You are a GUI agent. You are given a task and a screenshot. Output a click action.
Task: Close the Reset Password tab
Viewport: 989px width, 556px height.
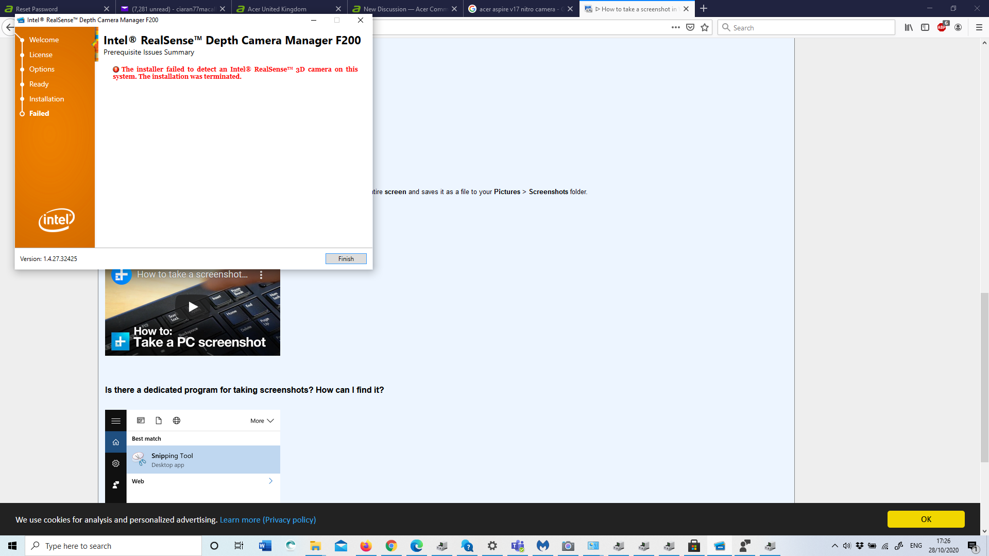(107, 9)
